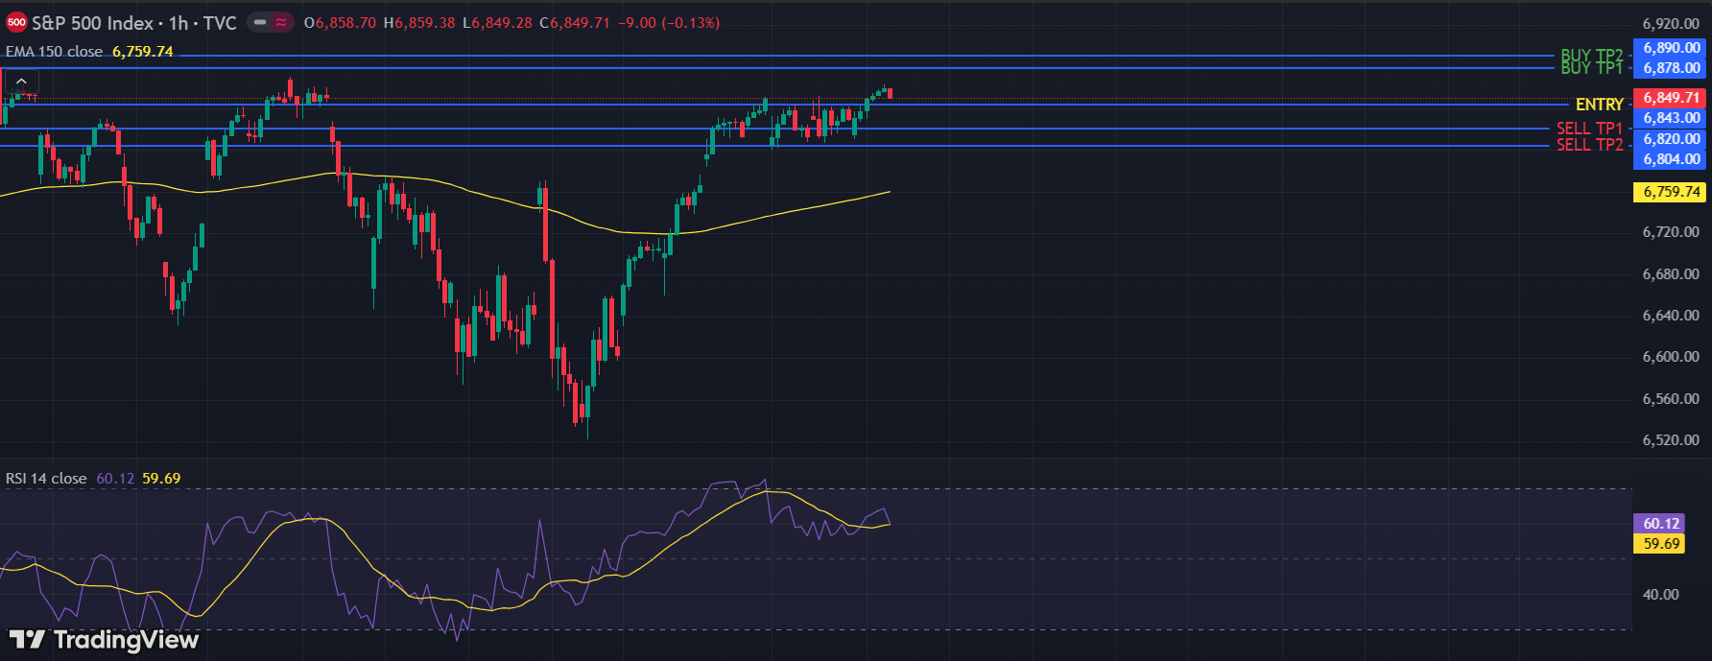
Task: Click the SELL TP2 line label
Action: [x=1589, y=145]
